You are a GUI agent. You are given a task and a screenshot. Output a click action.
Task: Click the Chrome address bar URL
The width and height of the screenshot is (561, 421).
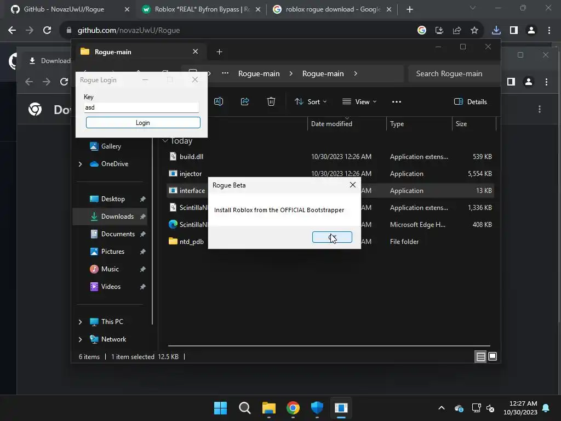point(129,31)
